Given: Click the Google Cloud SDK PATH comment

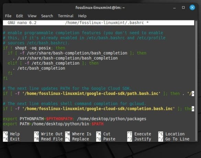Looking at the screenshot, I should click(67, 89).
